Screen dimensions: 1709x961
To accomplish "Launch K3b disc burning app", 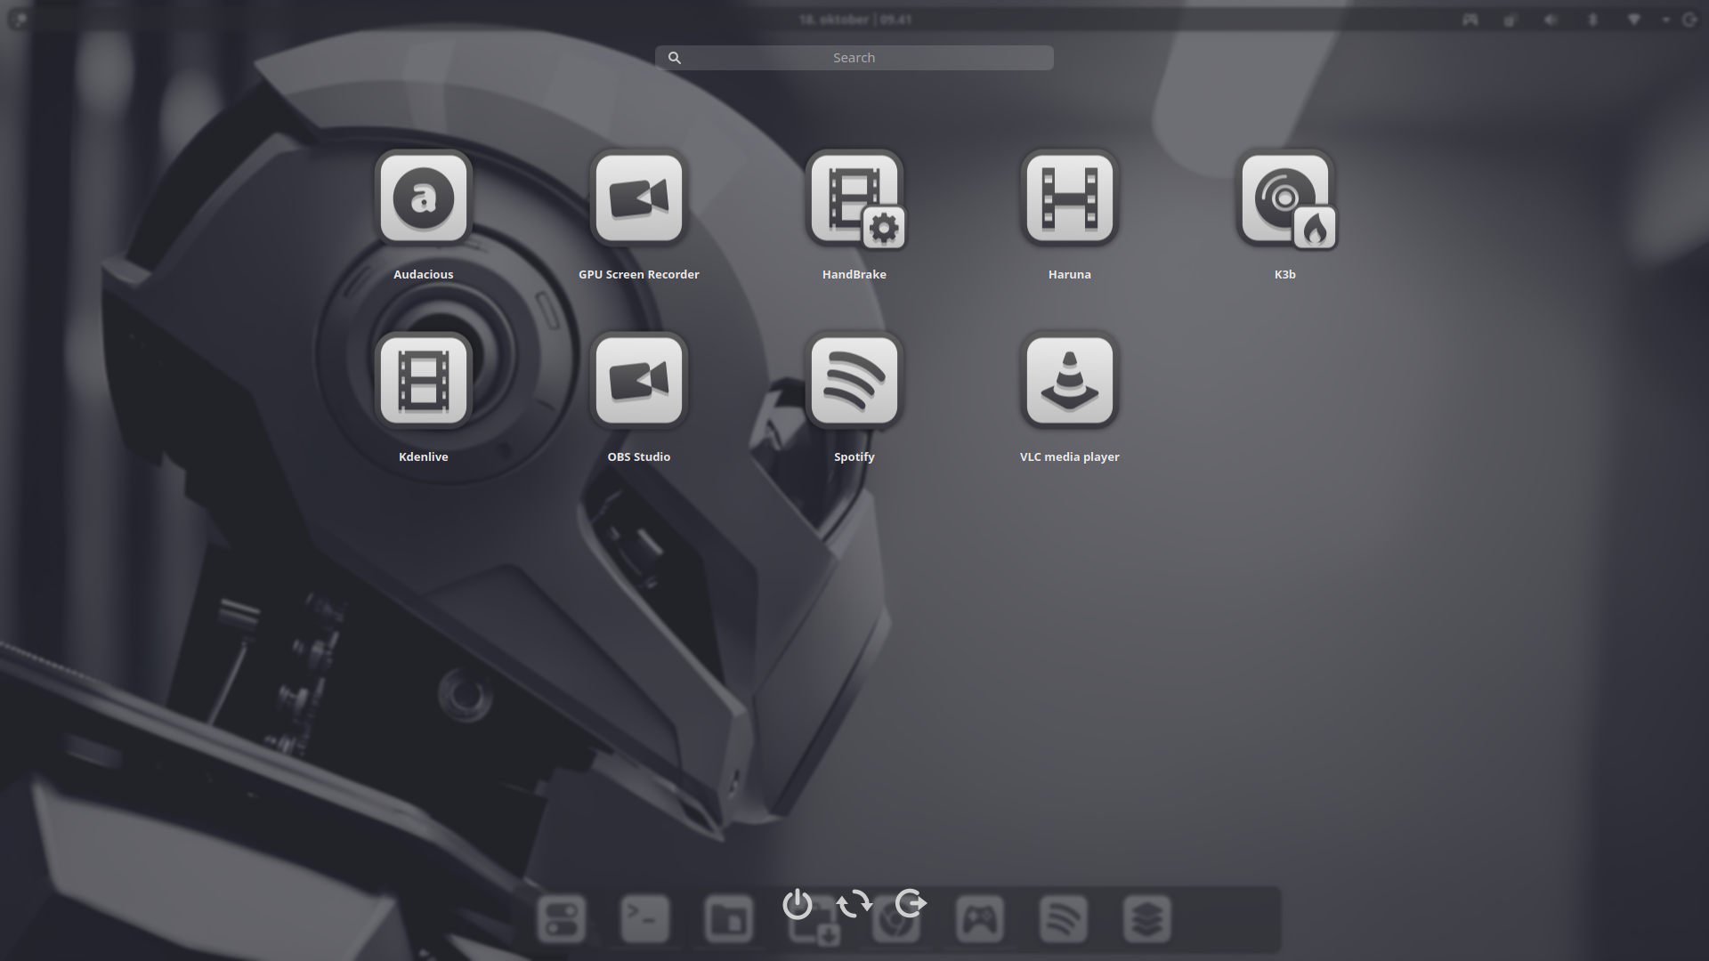I will 1285,198.
